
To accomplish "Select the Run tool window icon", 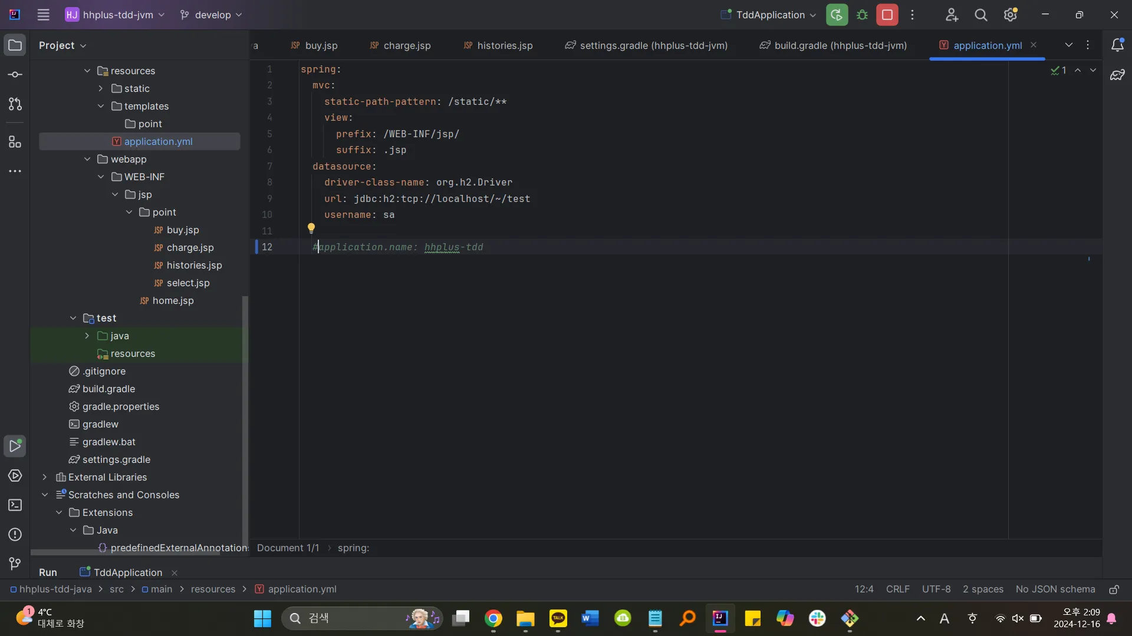I will point(14,446).
